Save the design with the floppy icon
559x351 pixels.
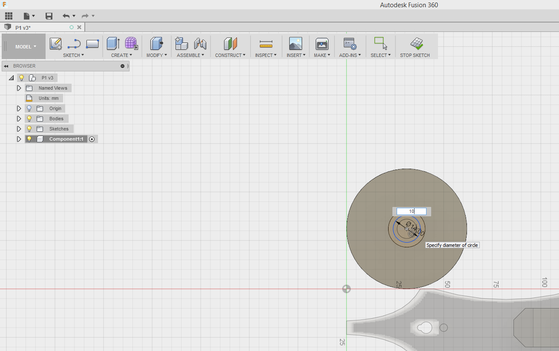(49, 16)
